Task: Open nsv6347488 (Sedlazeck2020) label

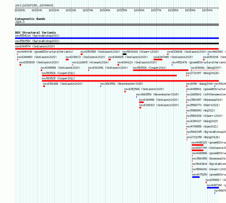Action: tap(173, 57)
